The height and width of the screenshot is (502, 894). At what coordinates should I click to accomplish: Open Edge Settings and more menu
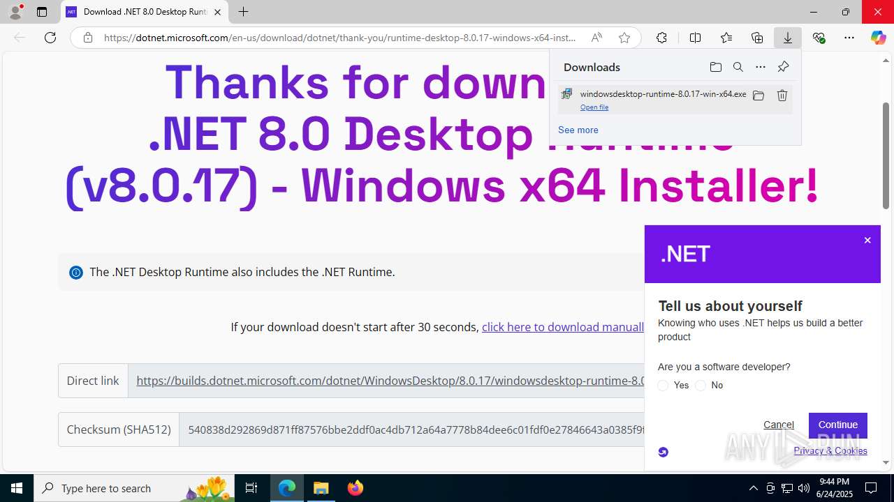(849, 38)
